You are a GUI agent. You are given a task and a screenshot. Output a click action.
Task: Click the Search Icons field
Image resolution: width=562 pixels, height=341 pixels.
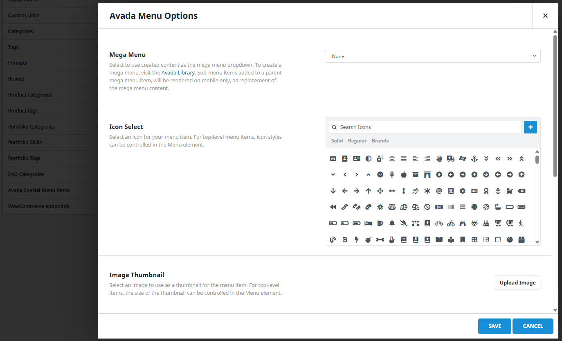[x=425, y=127]
